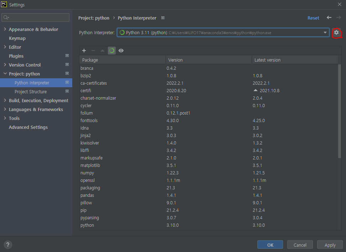Click the project-level marker on the Plugins row
Image resolution: width=346 pixels, height=252 pixels.
click(67, 56)
